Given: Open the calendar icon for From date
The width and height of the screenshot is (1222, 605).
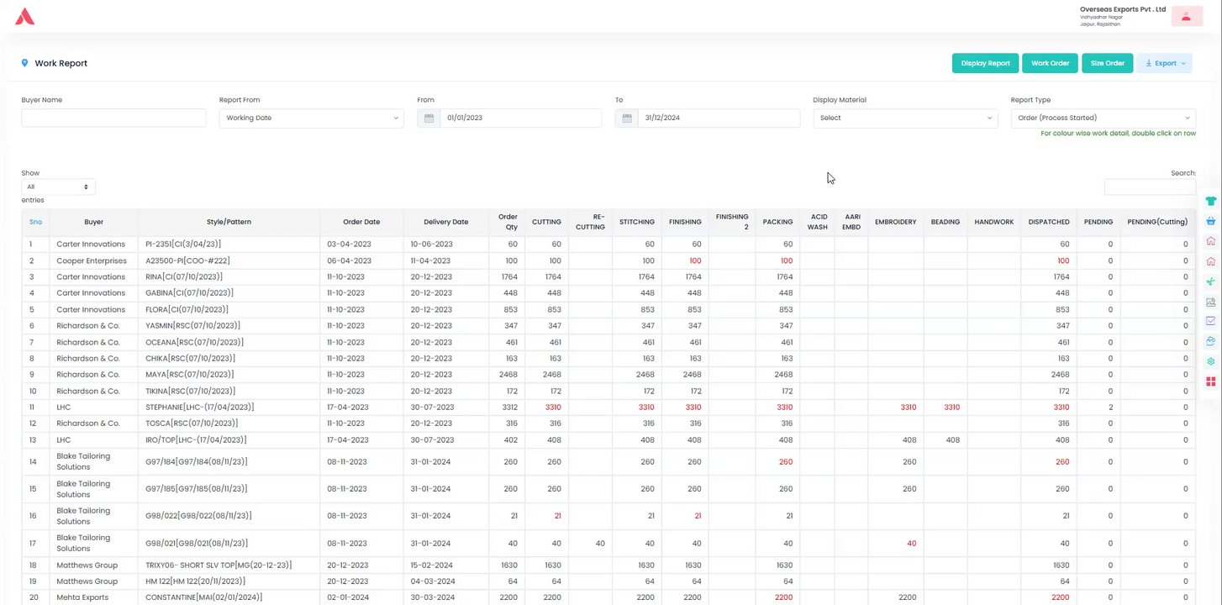Looking at the screenshot, I should pos(429,118).
